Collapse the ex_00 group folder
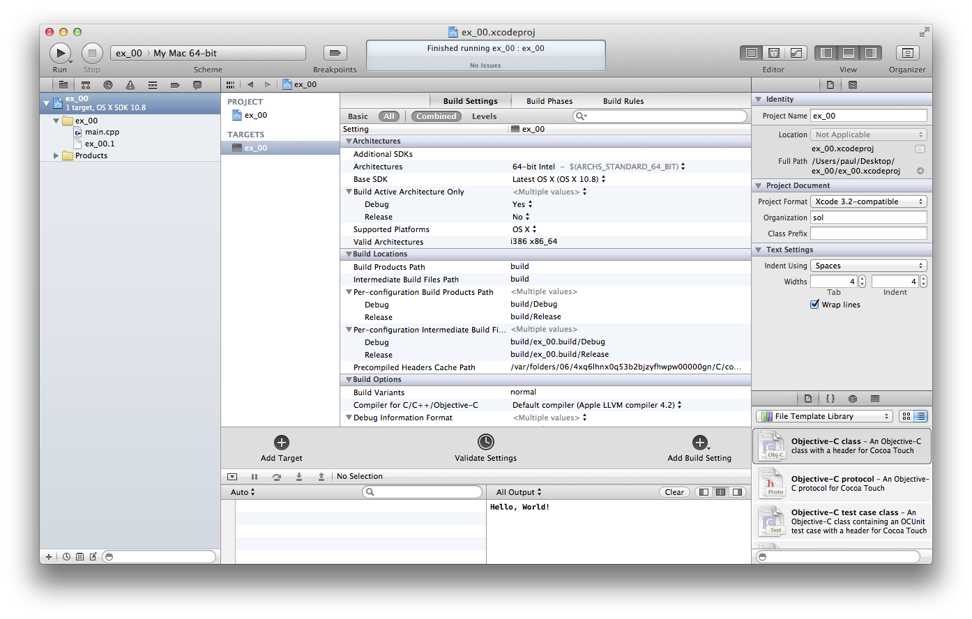This screenshot has height=619, width=972. tap(56, 121)
